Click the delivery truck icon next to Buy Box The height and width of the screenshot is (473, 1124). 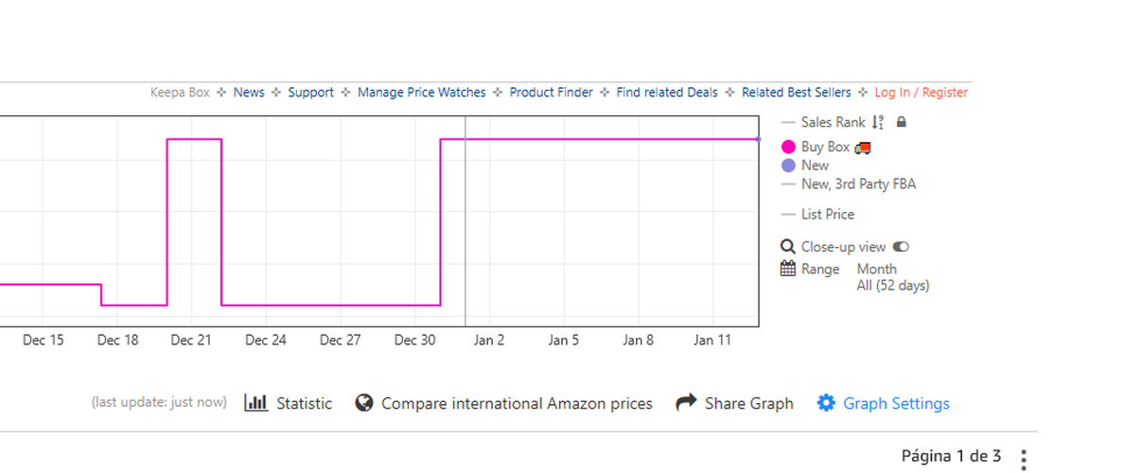click(x=863, y=147)
